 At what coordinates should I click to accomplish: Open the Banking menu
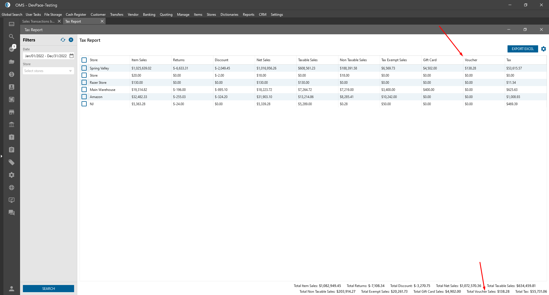[x=149, y=15]
